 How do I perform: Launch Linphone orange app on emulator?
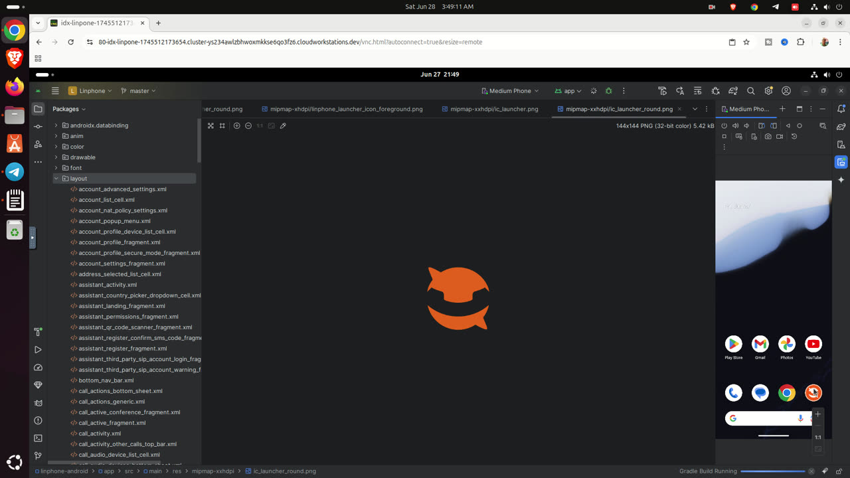tap(813, 393)
